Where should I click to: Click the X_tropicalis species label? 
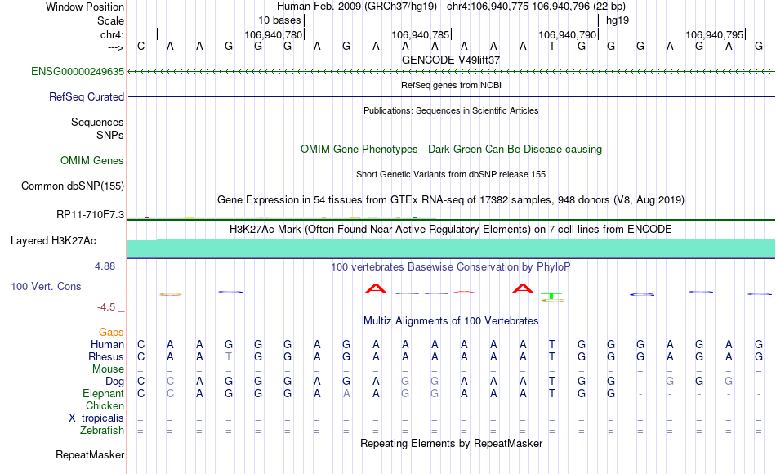[96, 418]
